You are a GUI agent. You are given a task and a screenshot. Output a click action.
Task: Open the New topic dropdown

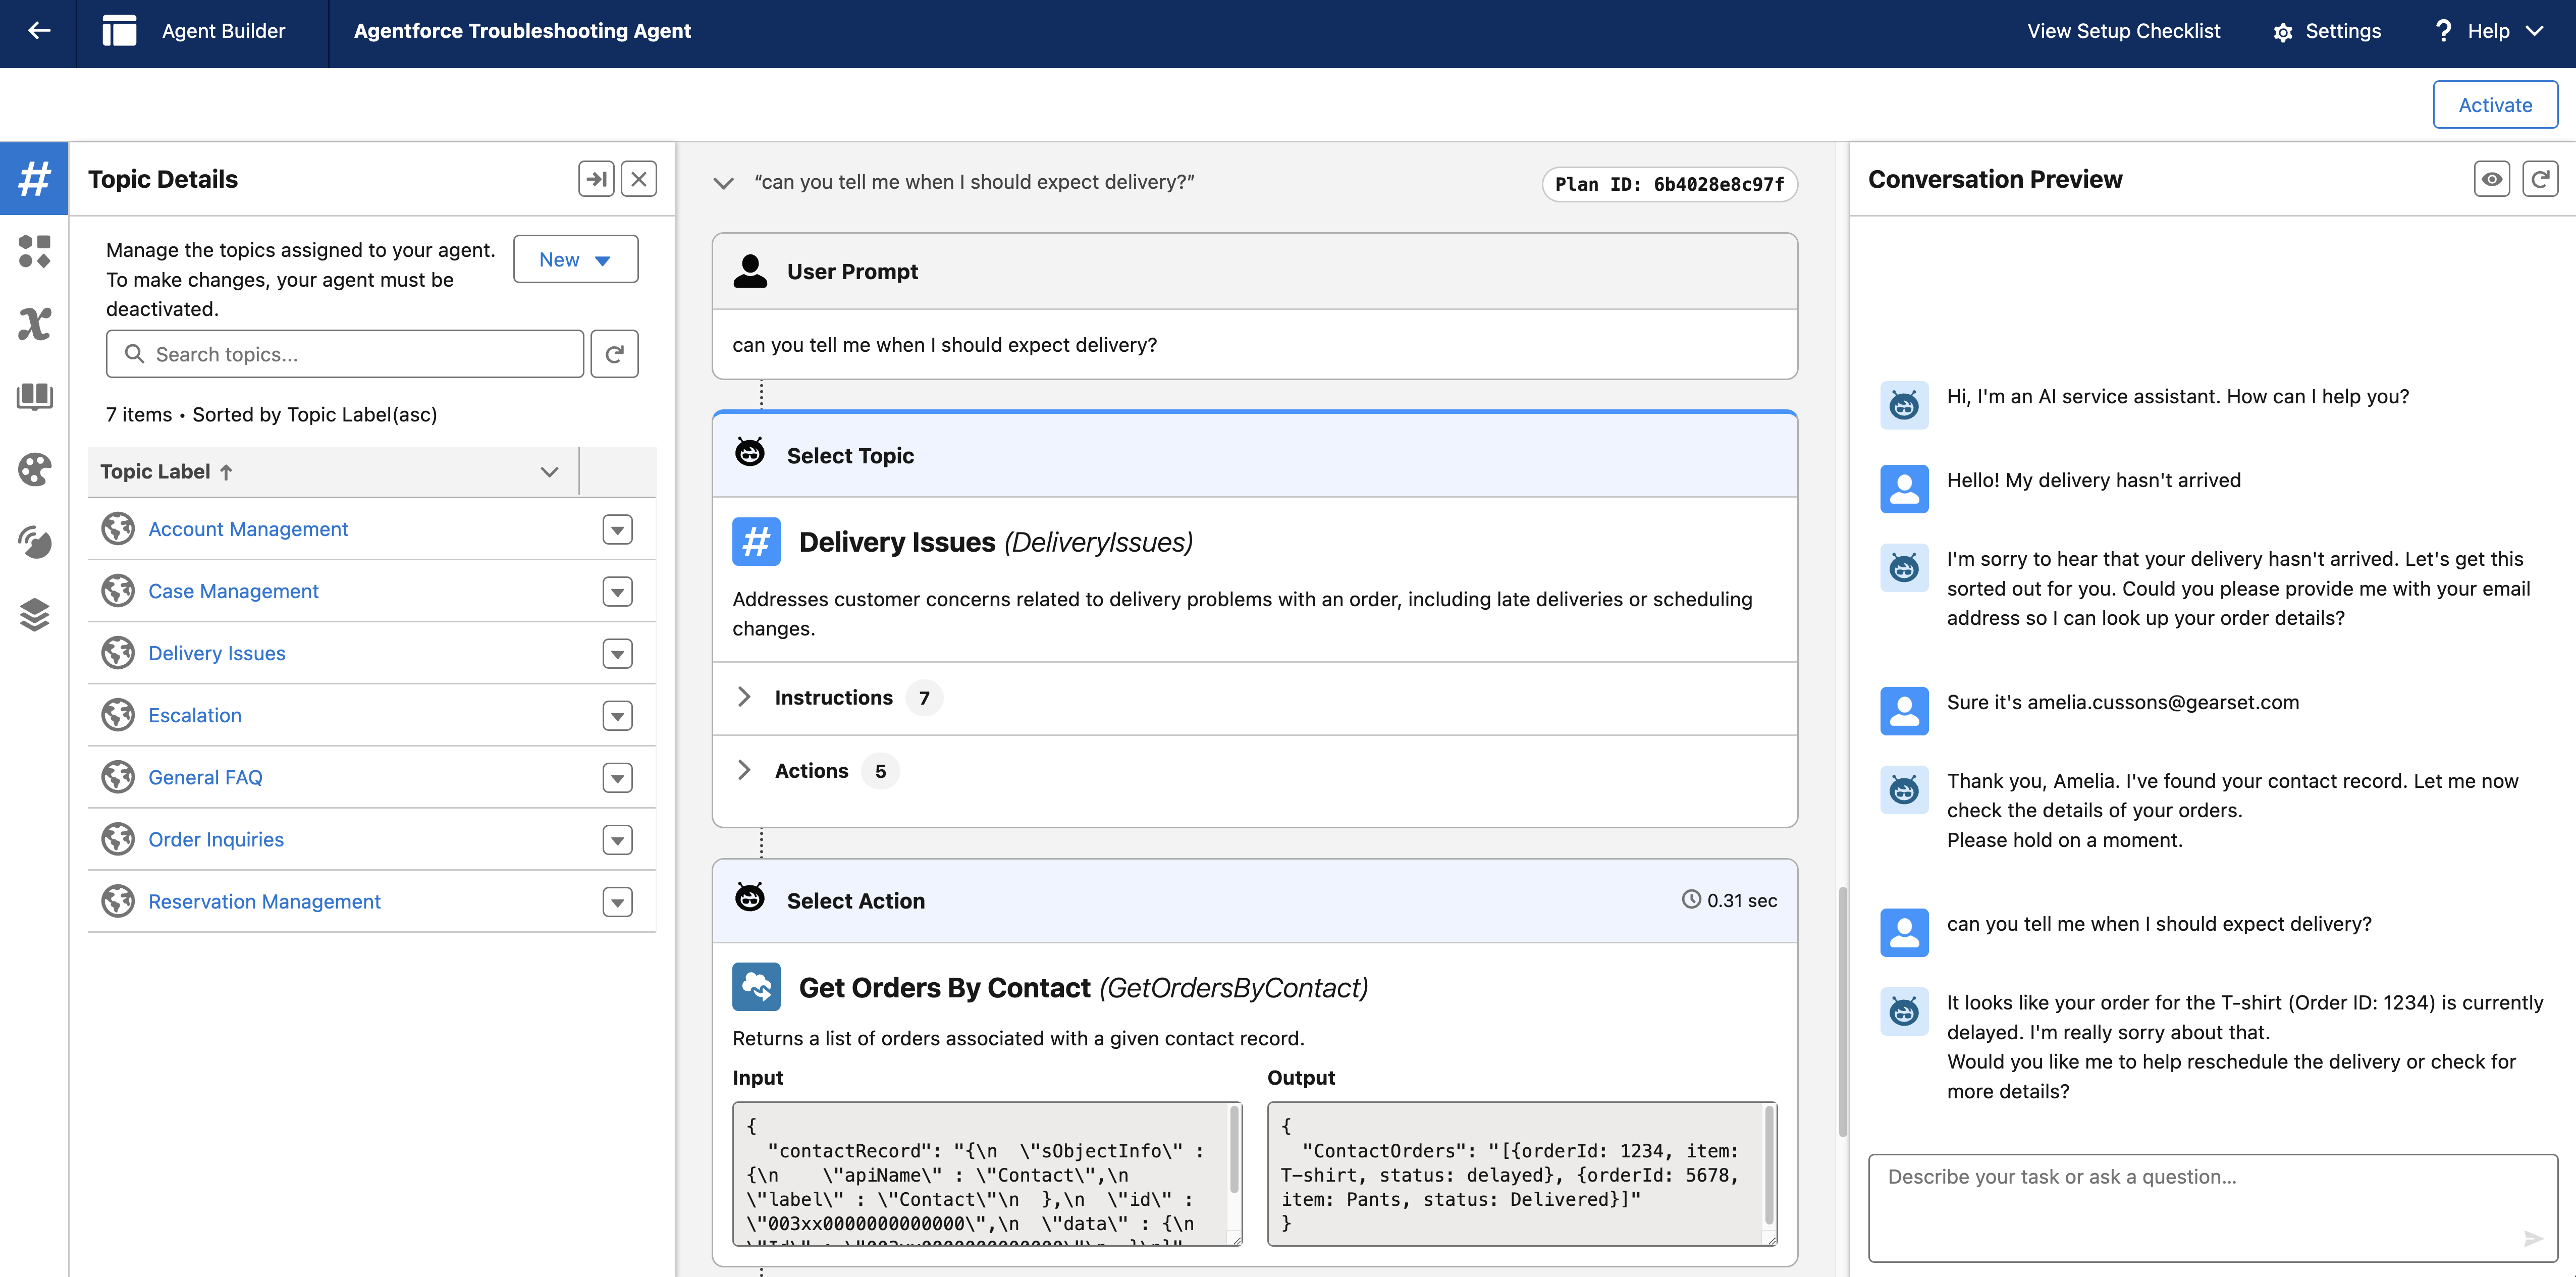[x=575, y=259]
